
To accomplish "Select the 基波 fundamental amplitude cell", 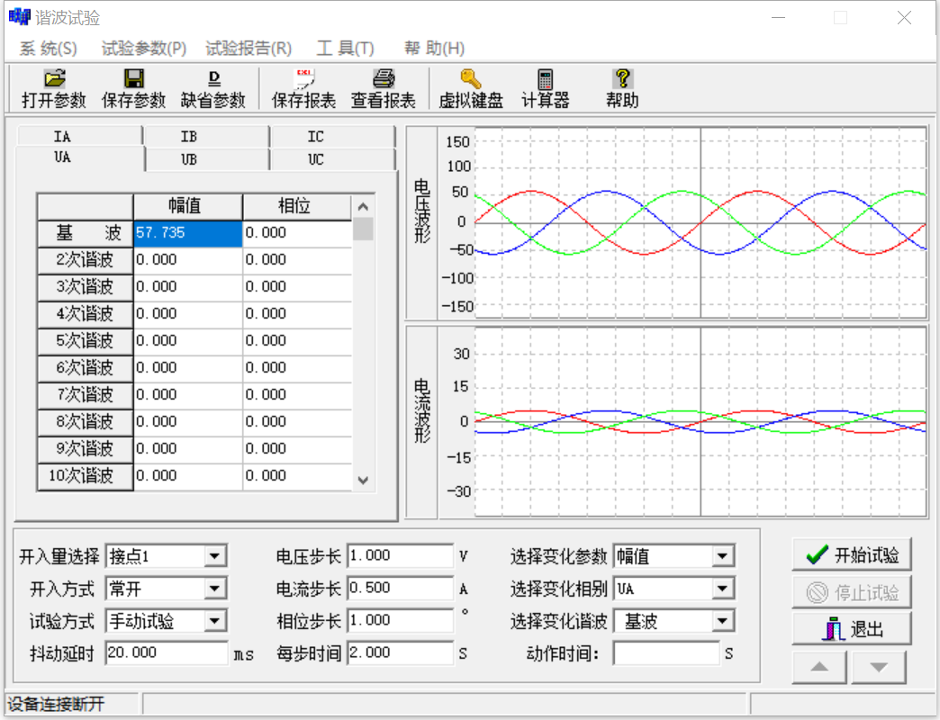I will tap(186, 232).
